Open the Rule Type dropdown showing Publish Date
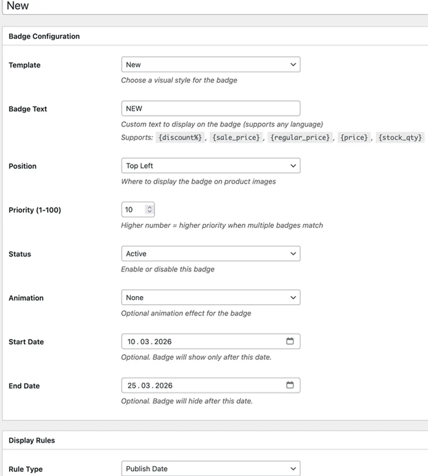The image size is (428, 476). point(210,469)
